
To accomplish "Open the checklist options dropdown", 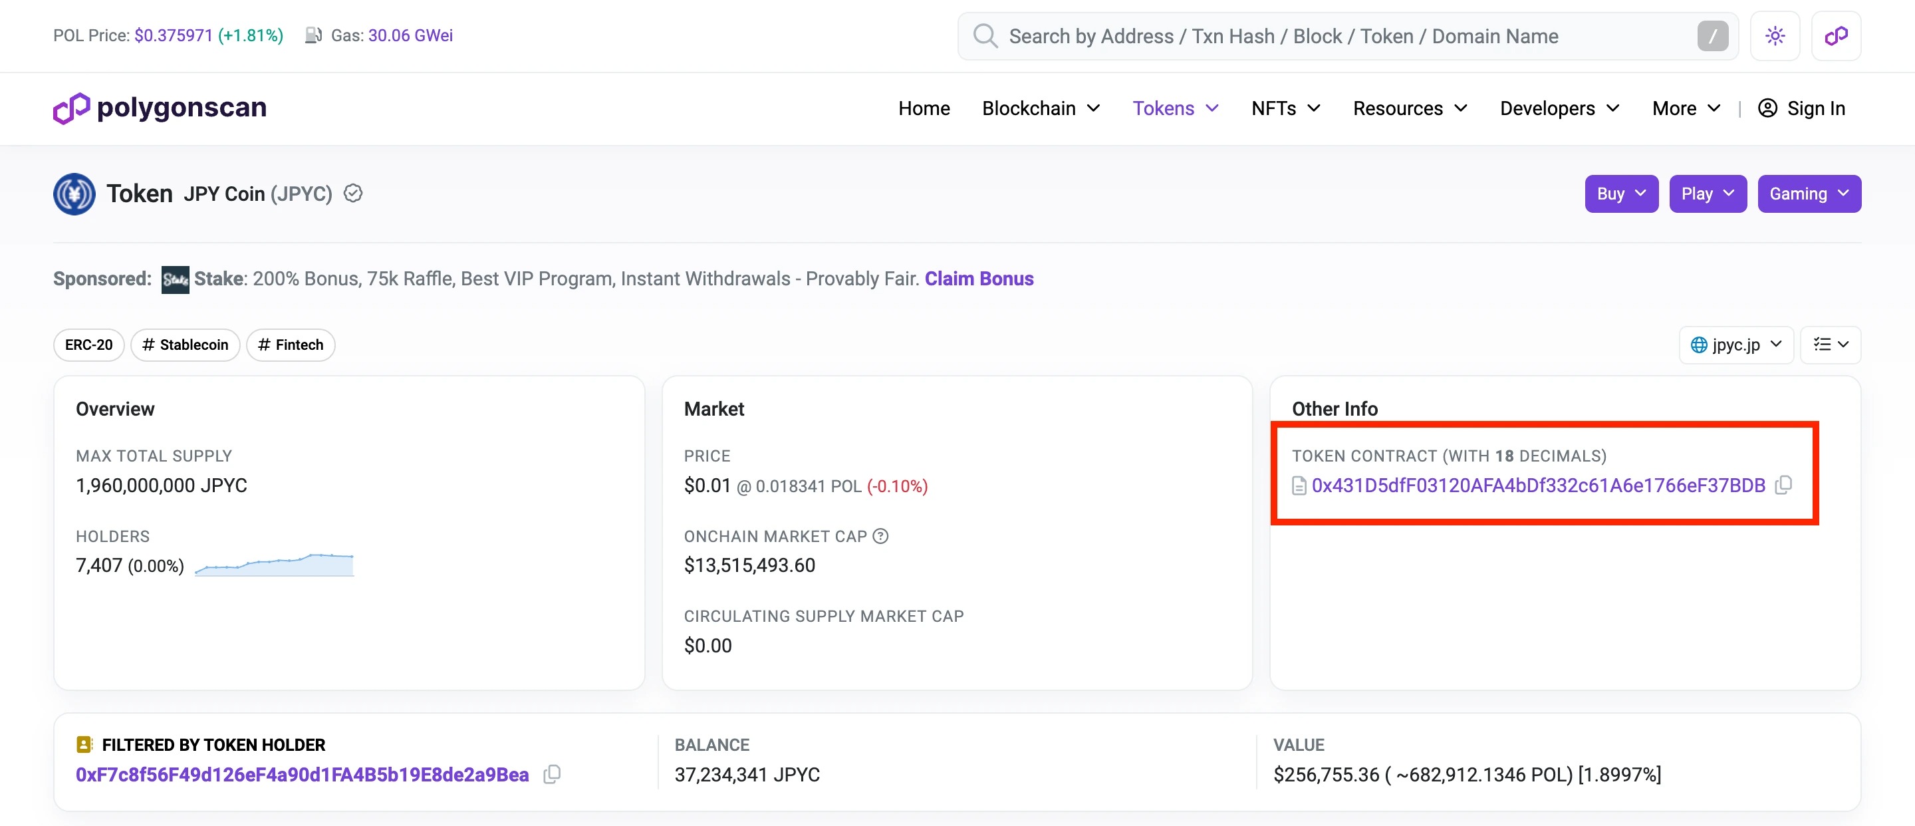I will (1829, 345).
